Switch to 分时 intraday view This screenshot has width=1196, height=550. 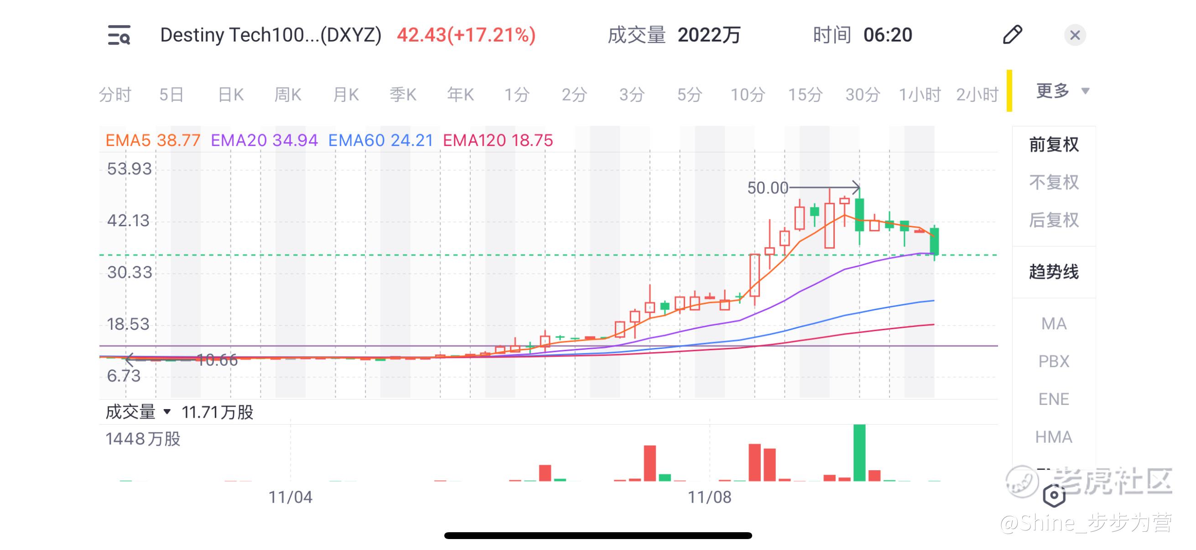[115, 95]
